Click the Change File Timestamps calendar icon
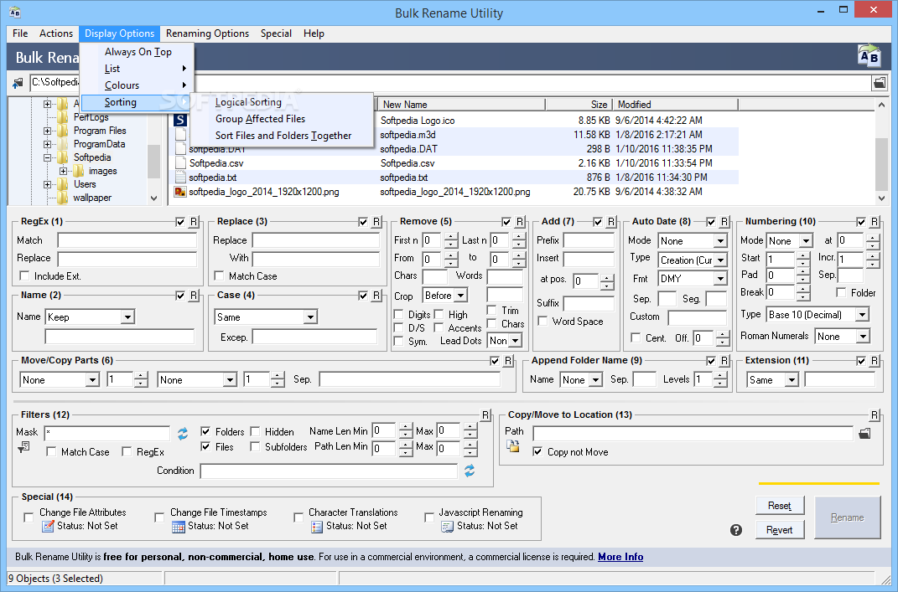The height and width of the screenshot is (592, 898). pyautogui.click(x=178, y=526)
